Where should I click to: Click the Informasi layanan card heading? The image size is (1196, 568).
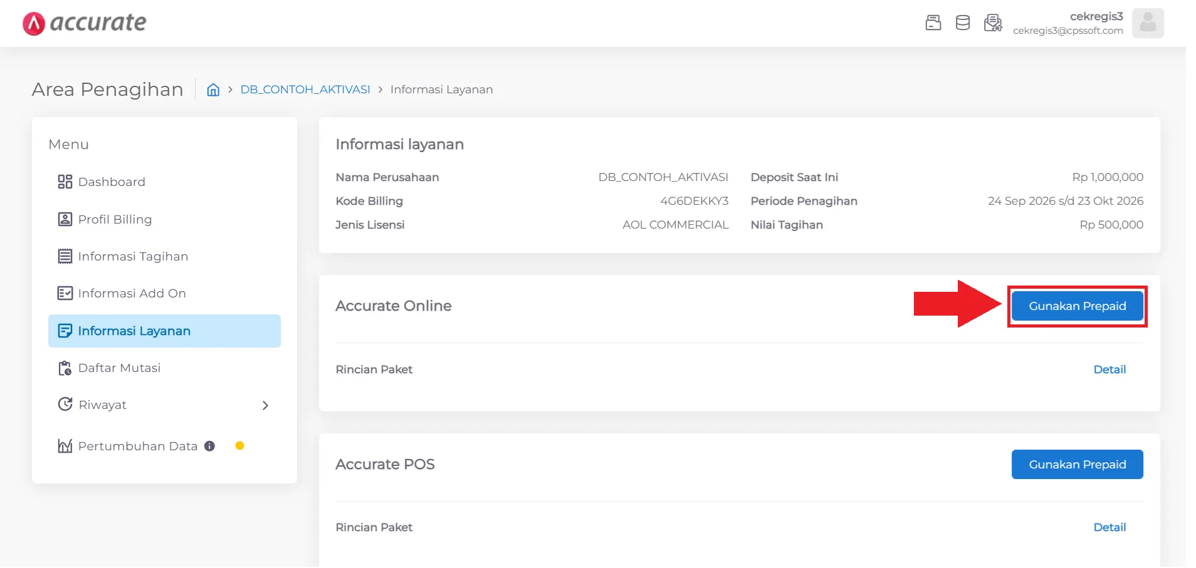point(400,144)
